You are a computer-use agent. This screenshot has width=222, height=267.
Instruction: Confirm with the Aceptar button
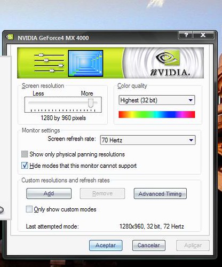click(x=106, y=245)
